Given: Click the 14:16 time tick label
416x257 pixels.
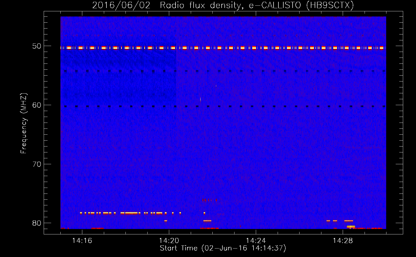Looking at the screenshot, I should (x=82, y=241).
